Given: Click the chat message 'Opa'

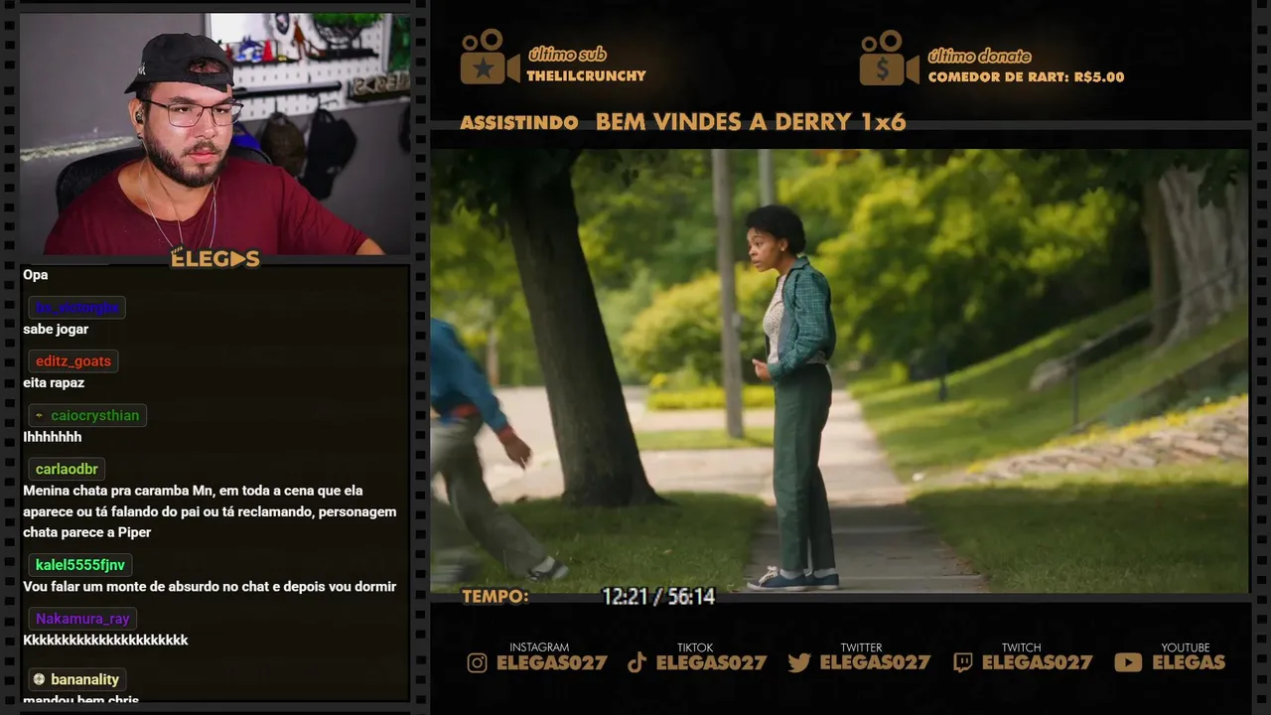Looking at the screenshot, I should click(35, 275).
